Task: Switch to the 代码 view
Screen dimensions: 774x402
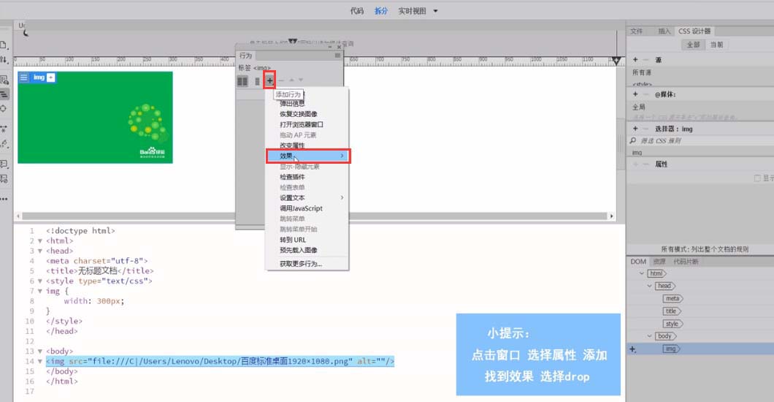Action: click(356, 11)
